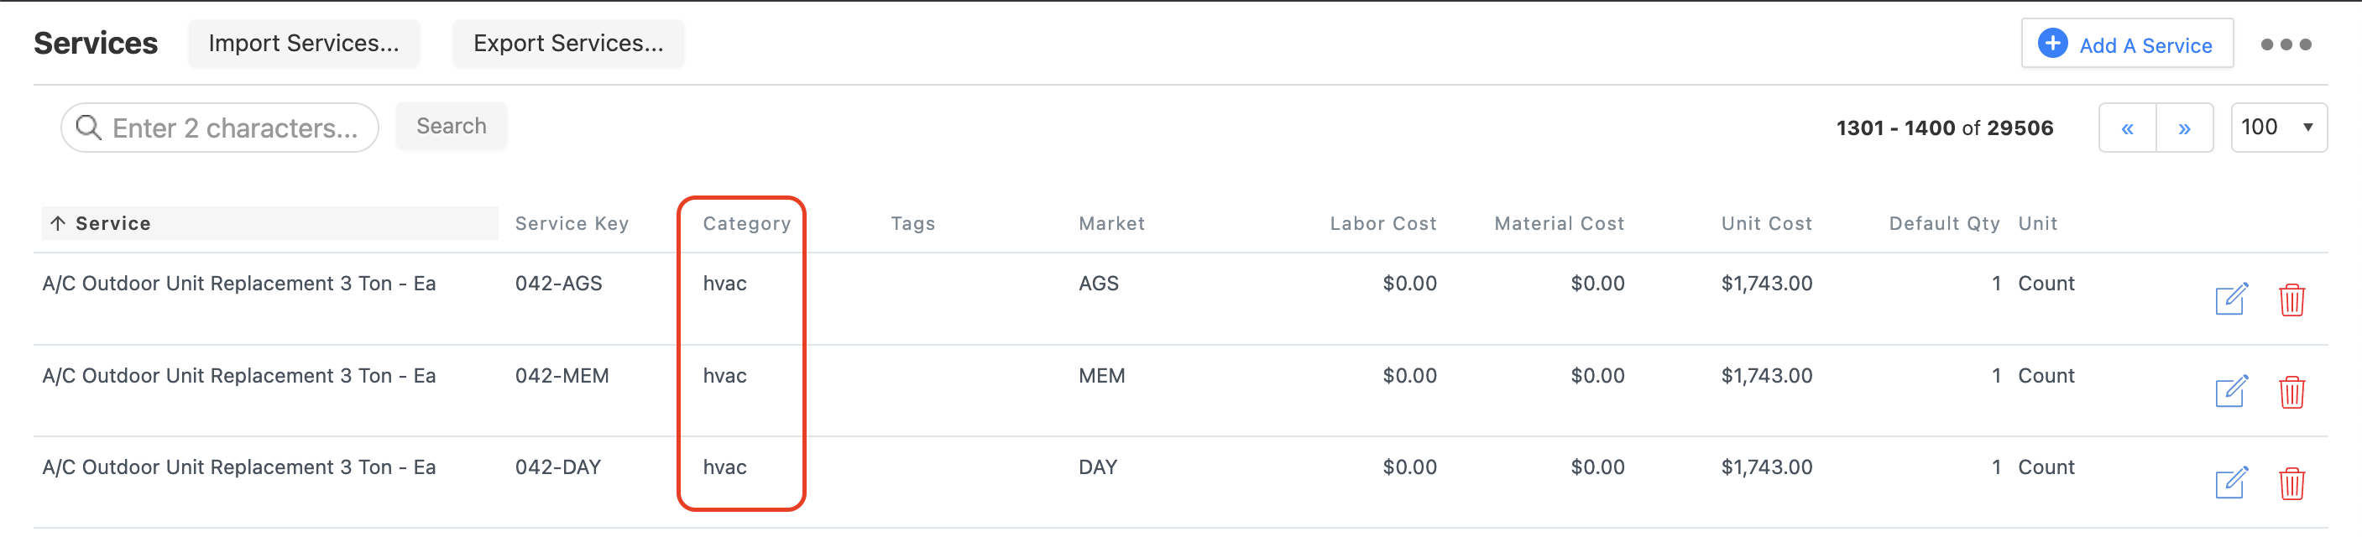This screenshot has width=2362, height=537.
Task: Click the Service Key column header
Action: [x=572, y=223]
